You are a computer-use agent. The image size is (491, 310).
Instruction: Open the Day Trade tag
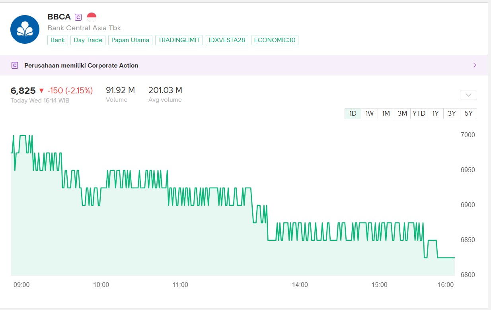pyautogui.click(x=88, y=40)
